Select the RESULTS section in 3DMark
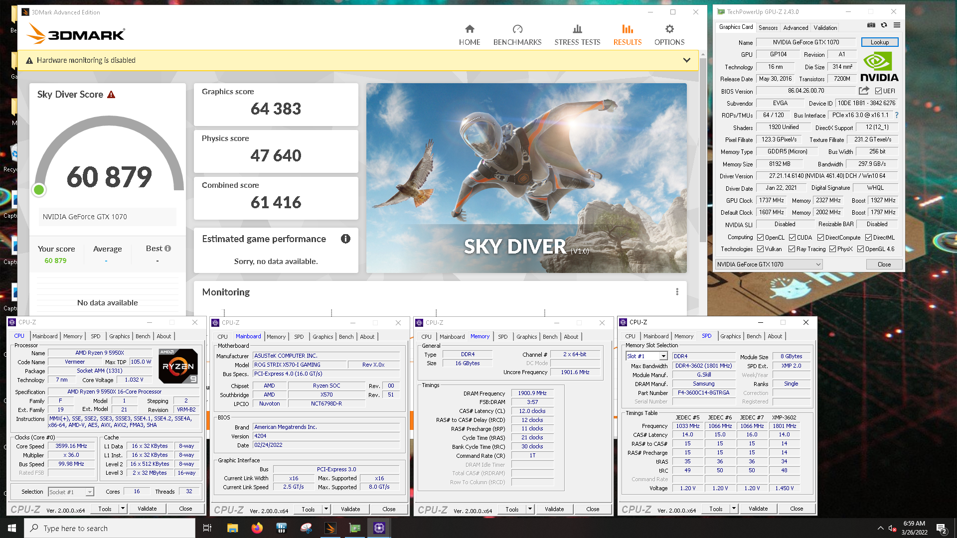 point(628,35)
